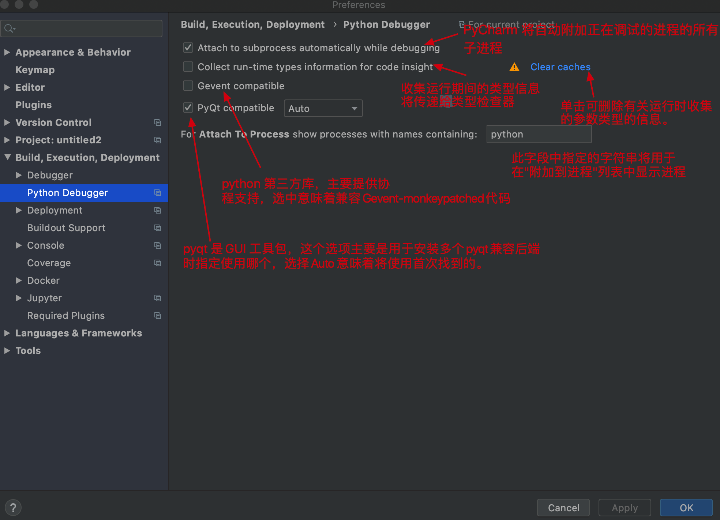Expand Version Control section
The width and height of the screenshot is (720, 520).
7,123
